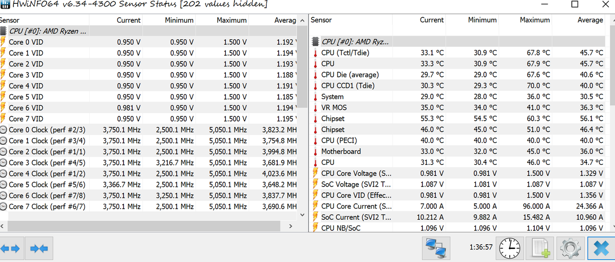Click left pane scrollbar down arrow

point(302,215)
